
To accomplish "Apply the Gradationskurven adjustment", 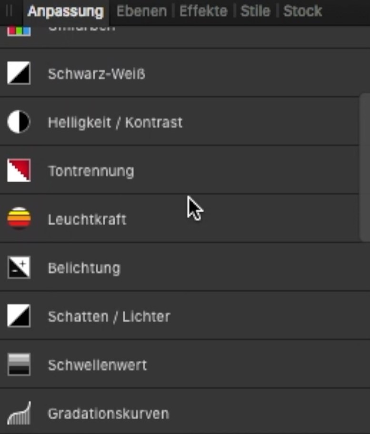I will click(108, 414).
